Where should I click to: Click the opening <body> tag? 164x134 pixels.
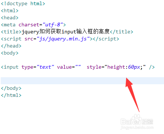tap(10, 53)
